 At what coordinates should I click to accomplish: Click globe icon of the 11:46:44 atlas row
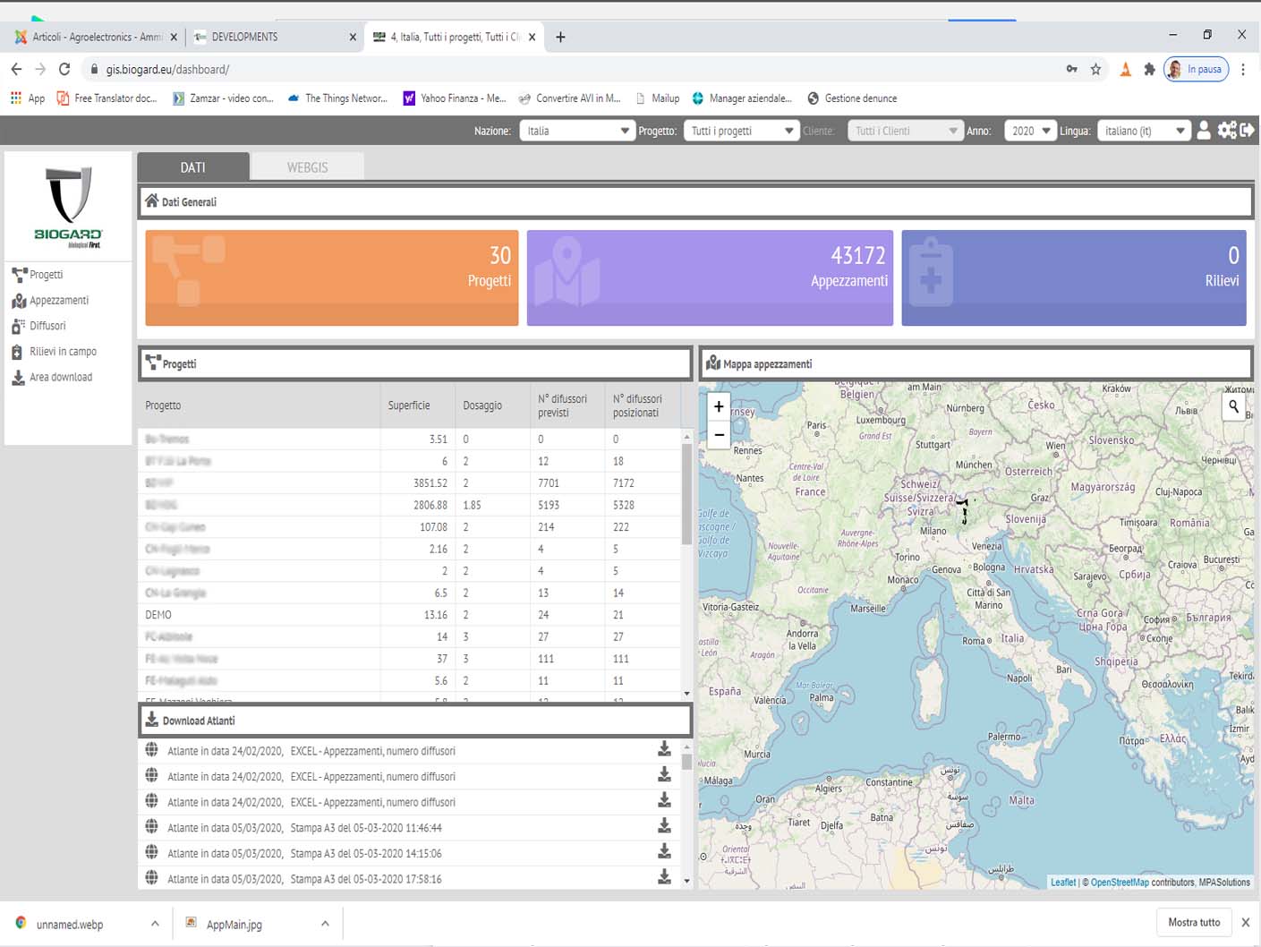coord(151,827)
